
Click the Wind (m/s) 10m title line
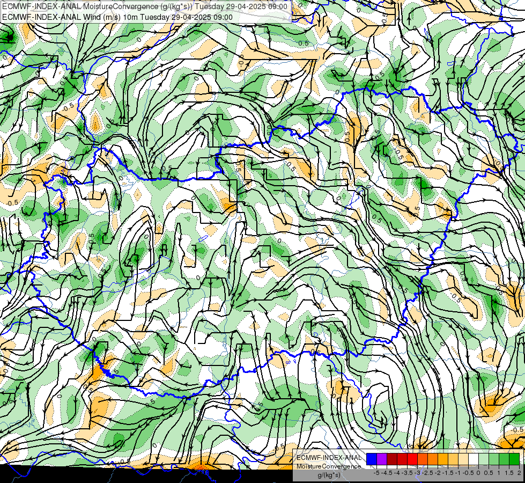(x=117, y=17)
